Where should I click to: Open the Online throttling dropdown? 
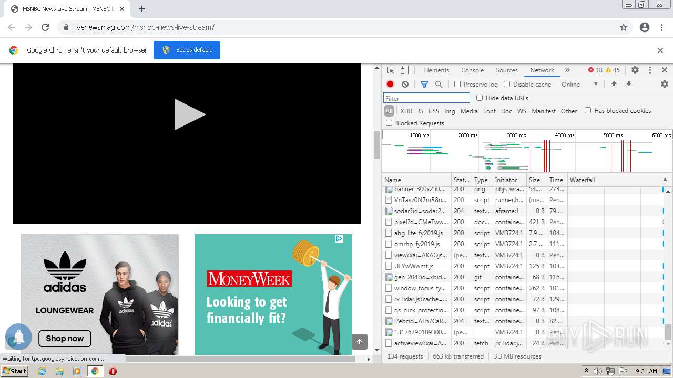click(579, 84)
